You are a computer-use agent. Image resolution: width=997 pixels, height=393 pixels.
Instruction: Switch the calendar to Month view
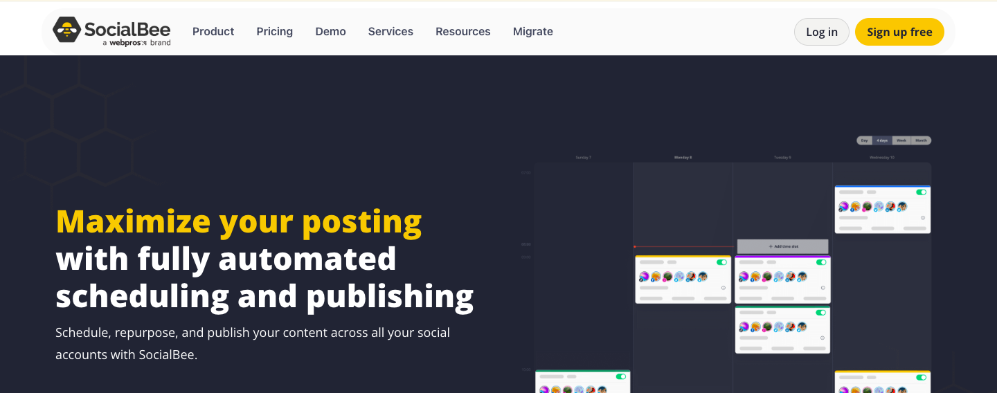(921, 140)
